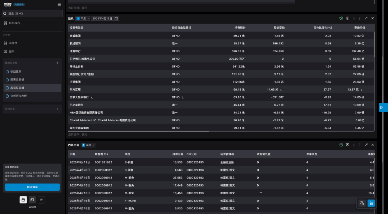Sort by the 投资自由裁量权 column header
Viewport: 388px width, 214px height.
(x=181, y=28)
